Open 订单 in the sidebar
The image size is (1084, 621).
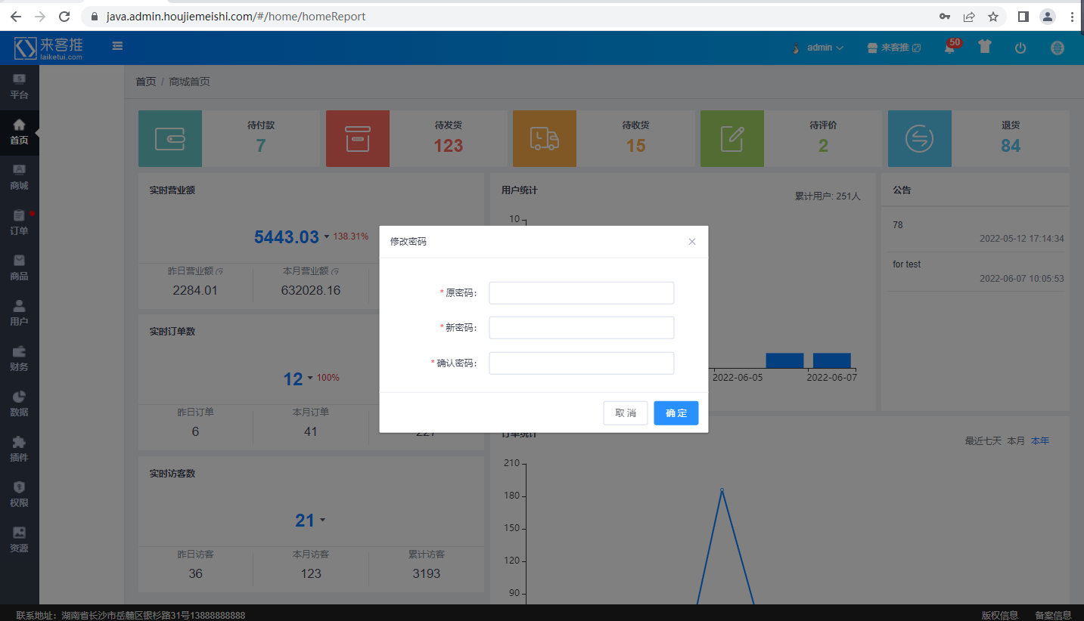tap(19, 223)
